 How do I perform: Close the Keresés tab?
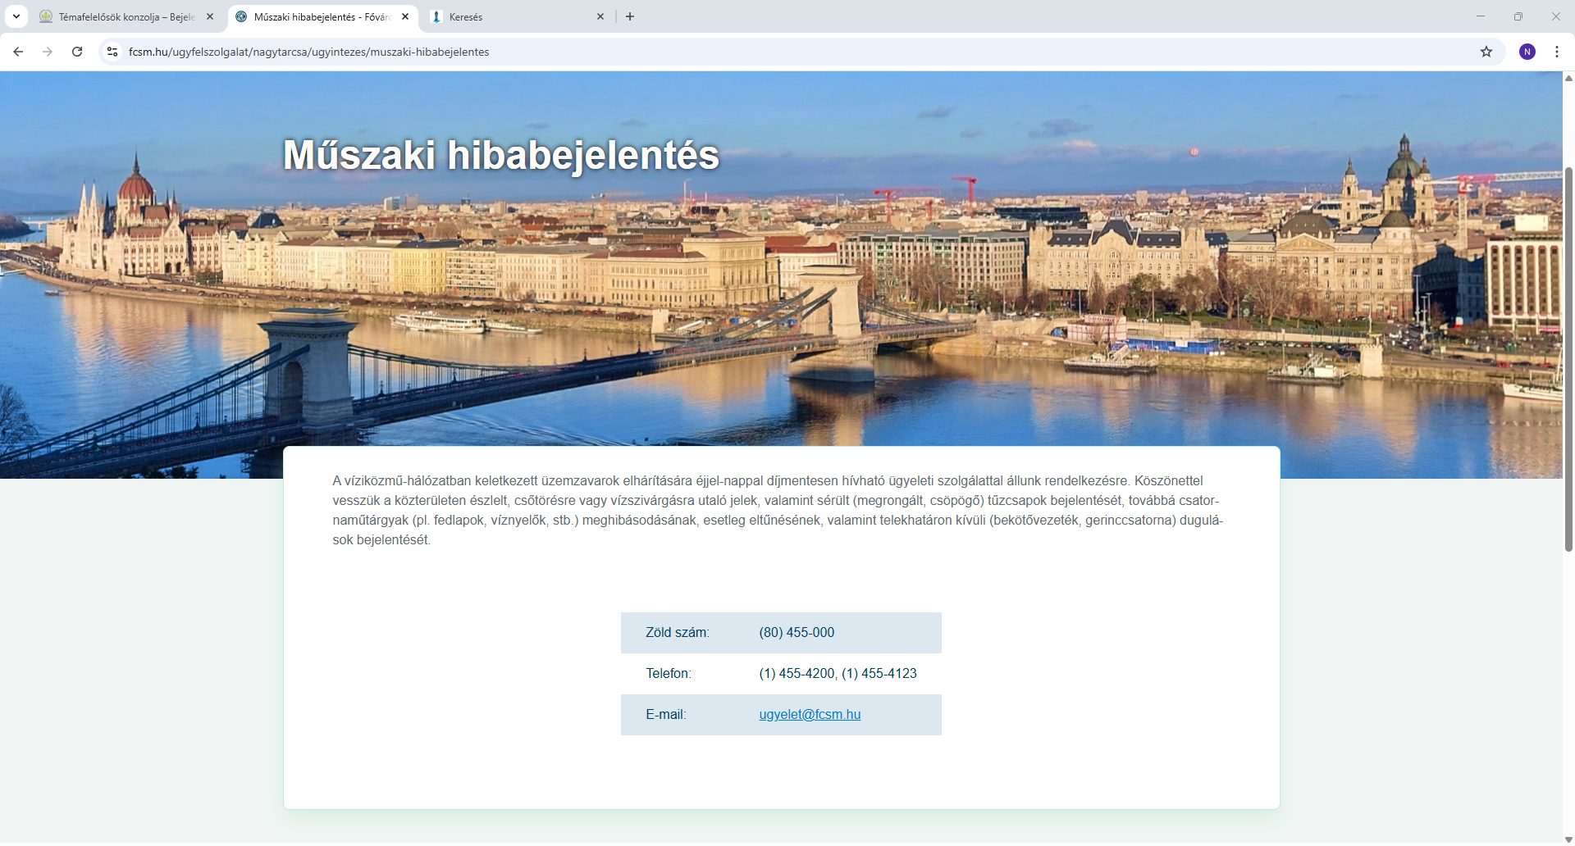click(600, 16)
